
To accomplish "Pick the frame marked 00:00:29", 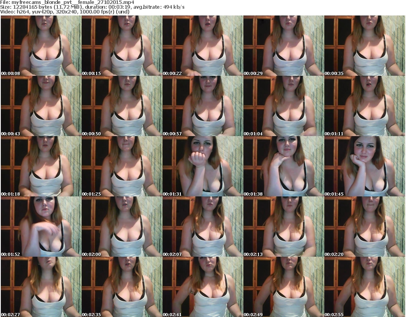I will pyautogui.click(x=283, y=46).
